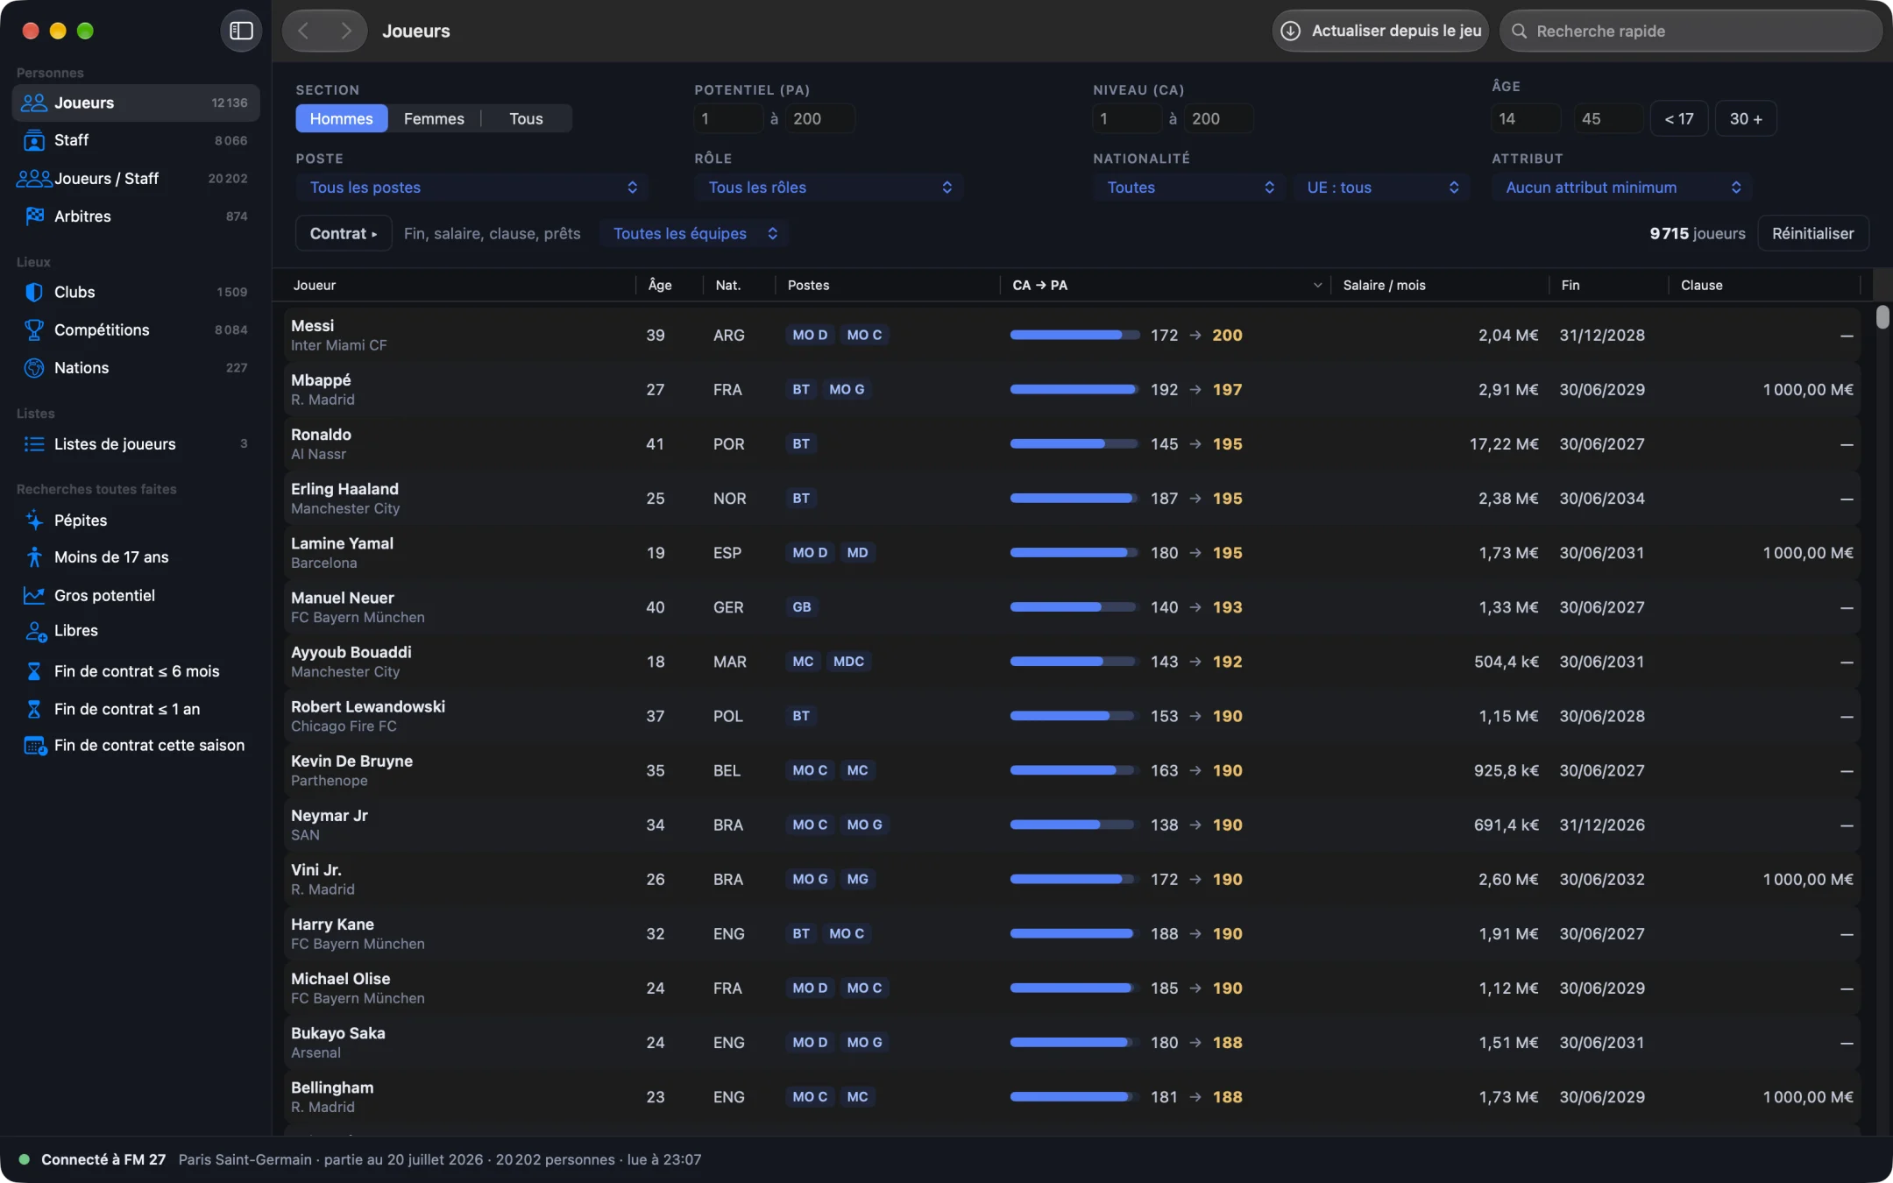Screen dimensions: 1893x1183
Task: Open Listes de joueurs list icon
Action: coord(33,444)
